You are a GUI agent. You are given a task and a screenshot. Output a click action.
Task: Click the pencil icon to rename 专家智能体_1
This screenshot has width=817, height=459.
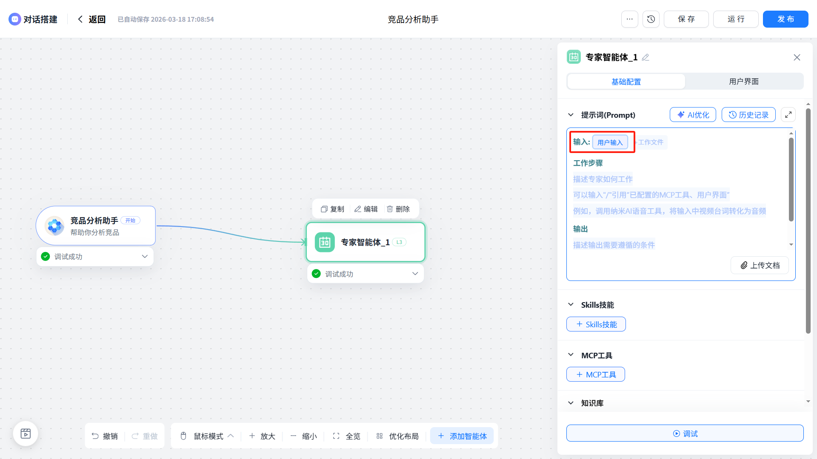[646, 57]
